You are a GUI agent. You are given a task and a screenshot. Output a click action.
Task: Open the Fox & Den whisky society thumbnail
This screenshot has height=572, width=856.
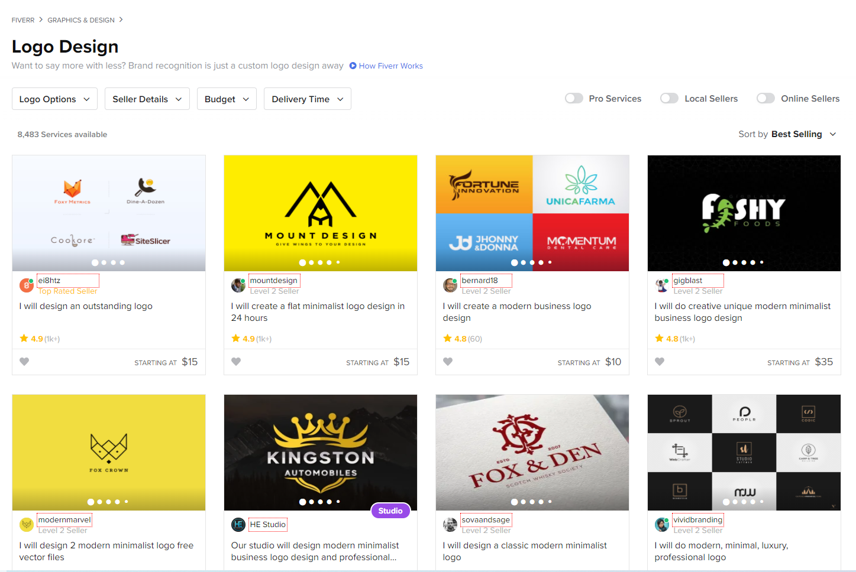[532, 453]
